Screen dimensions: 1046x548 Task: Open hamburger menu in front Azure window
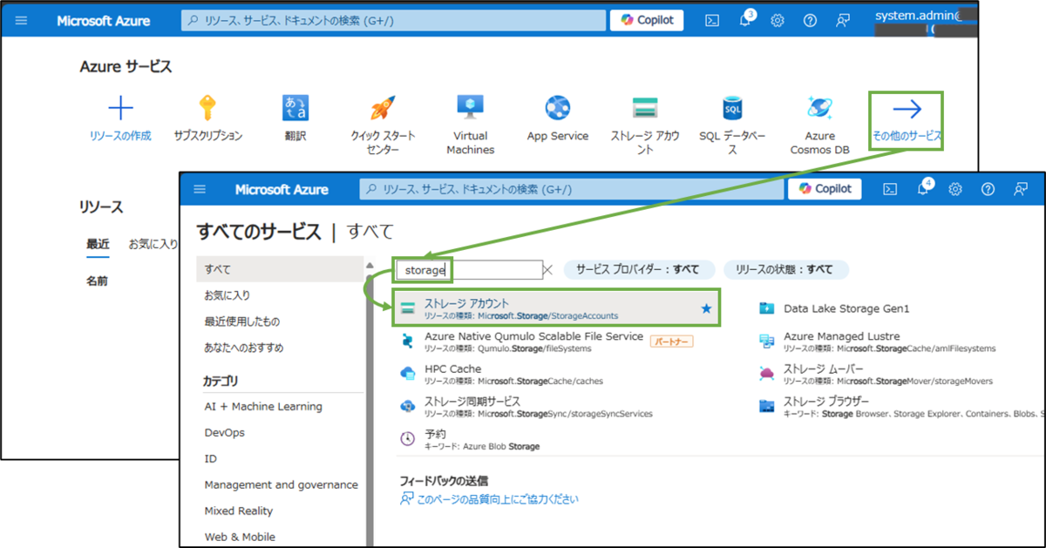tap(200, 189)
